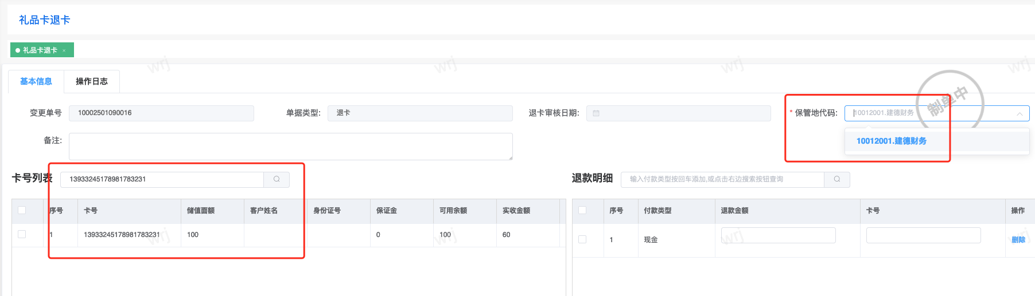
Task: Check the first card row checkbox
Action: pyautogui.click(x=22, y=234)
